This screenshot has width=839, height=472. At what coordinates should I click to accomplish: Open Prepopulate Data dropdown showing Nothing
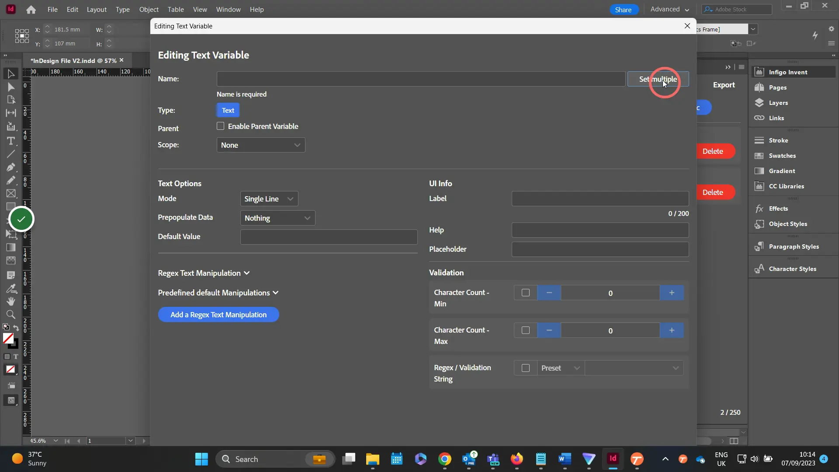[x=277, y=218]
